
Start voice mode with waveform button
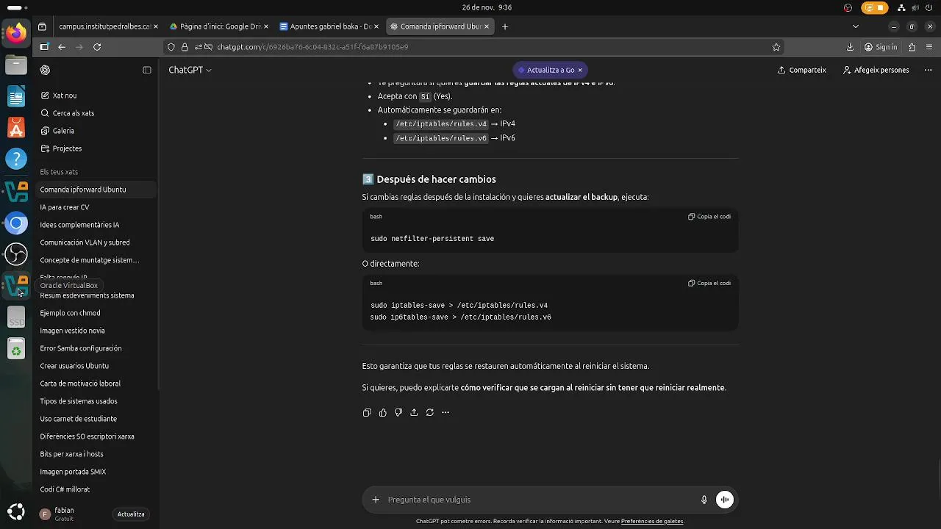tap(725, 500)
